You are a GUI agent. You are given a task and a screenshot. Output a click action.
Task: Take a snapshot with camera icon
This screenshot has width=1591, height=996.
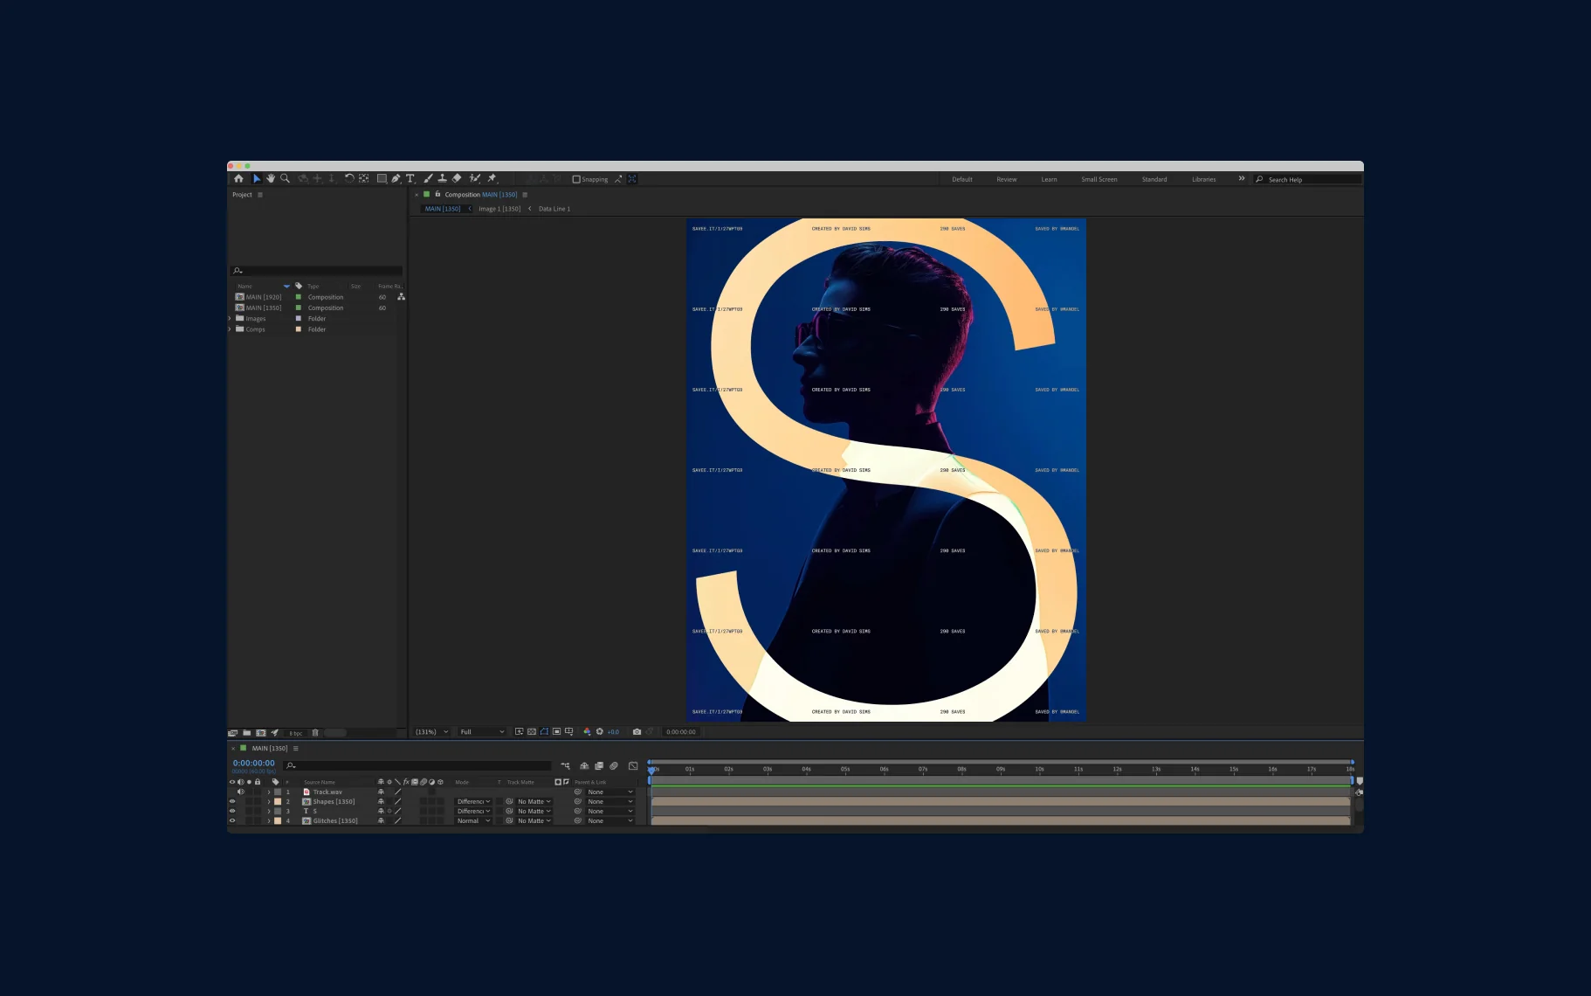[637, 732]
